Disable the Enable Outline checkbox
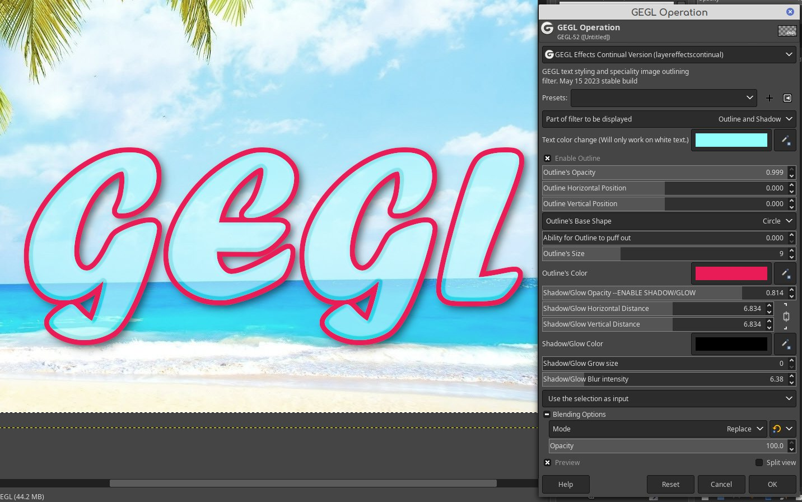802x502 pixels. click(x=547, y=159)
